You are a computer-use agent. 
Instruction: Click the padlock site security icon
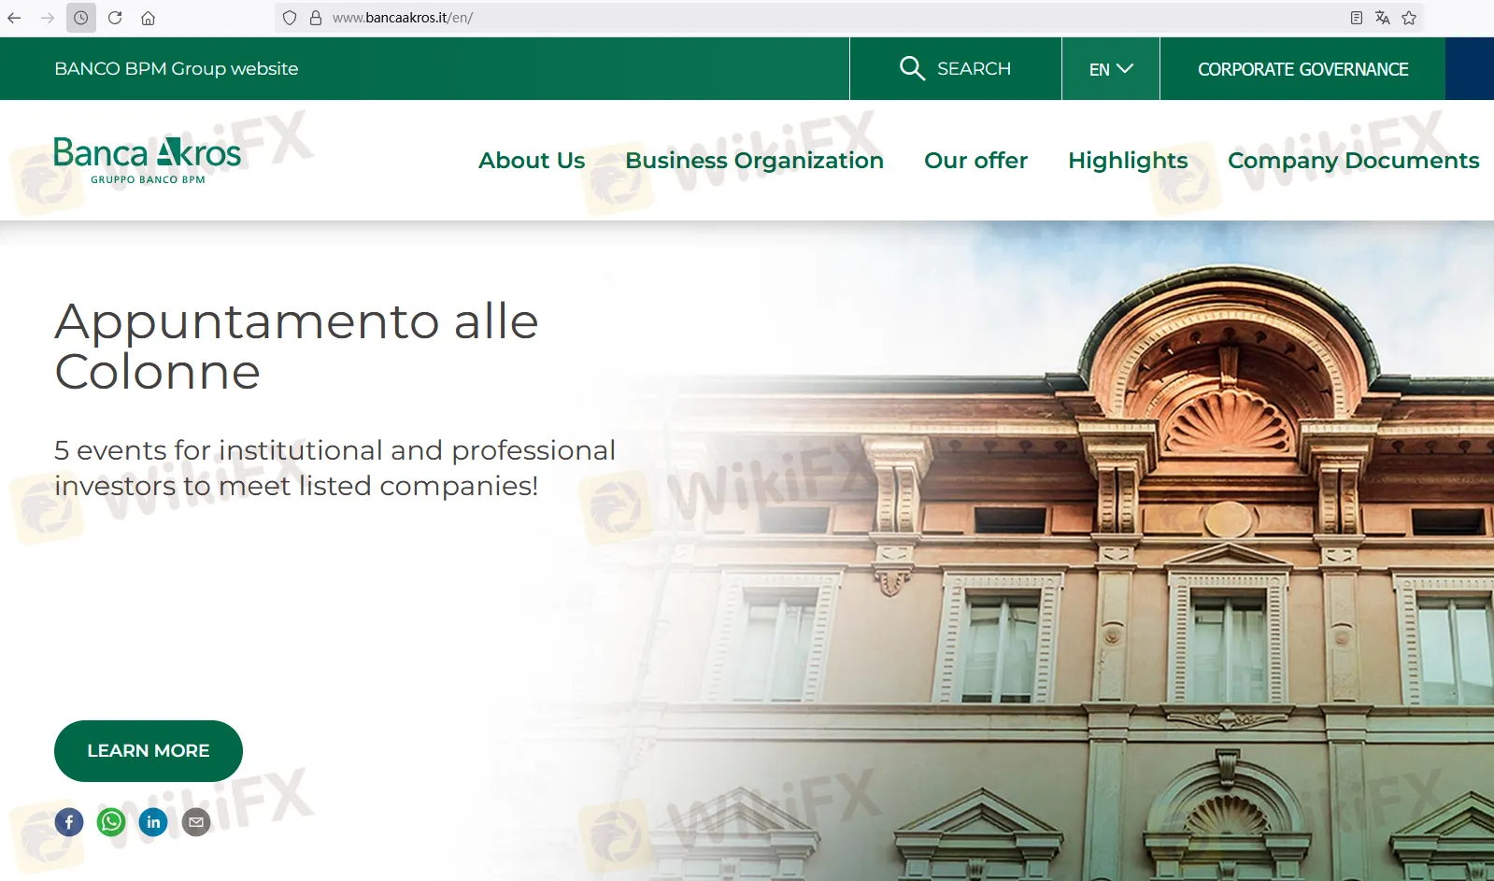(x=316, y=18)
